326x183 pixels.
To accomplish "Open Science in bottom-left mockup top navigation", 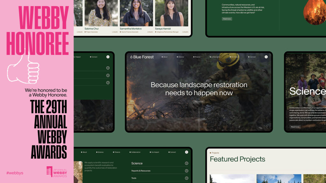I will [100, 152].
